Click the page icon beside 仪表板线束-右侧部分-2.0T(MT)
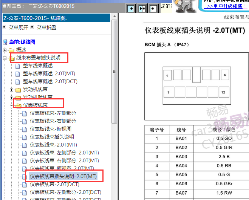 pos(25,161)
